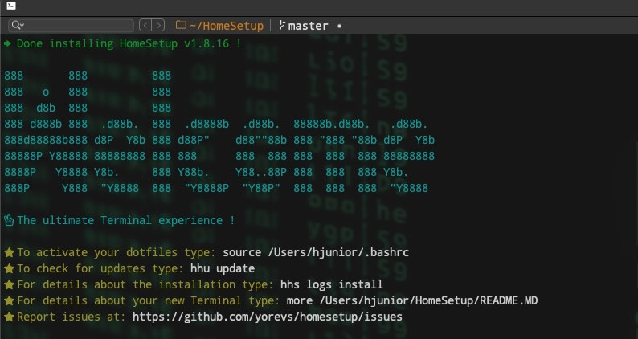Viewport: 638px width, 339px height.
Task: Click the hand emoji before The ultimate
Action: coord(9,220)
